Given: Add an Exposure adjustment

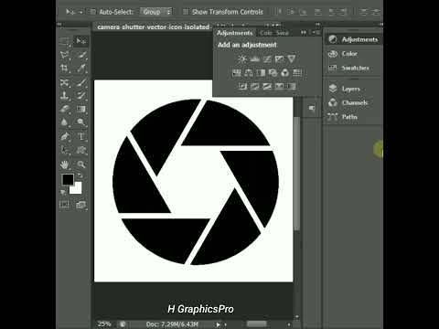Looking at the screenshot, I should point(279,58).
